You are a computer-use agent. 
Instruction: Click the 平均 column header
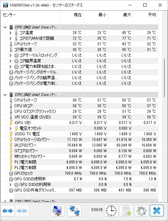[x=146, y=15]
